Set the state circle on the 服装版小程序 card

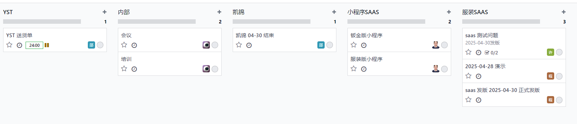444,69
